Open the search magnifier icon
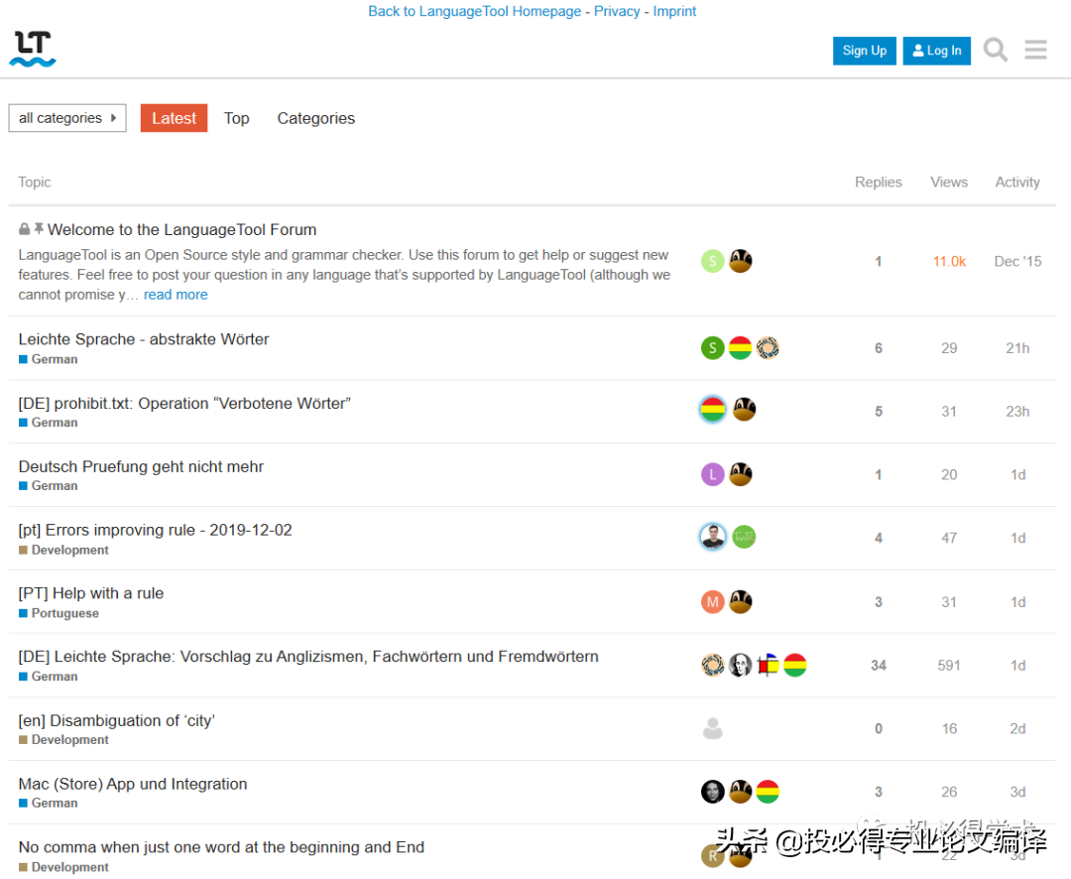 (x=996, y=50)
